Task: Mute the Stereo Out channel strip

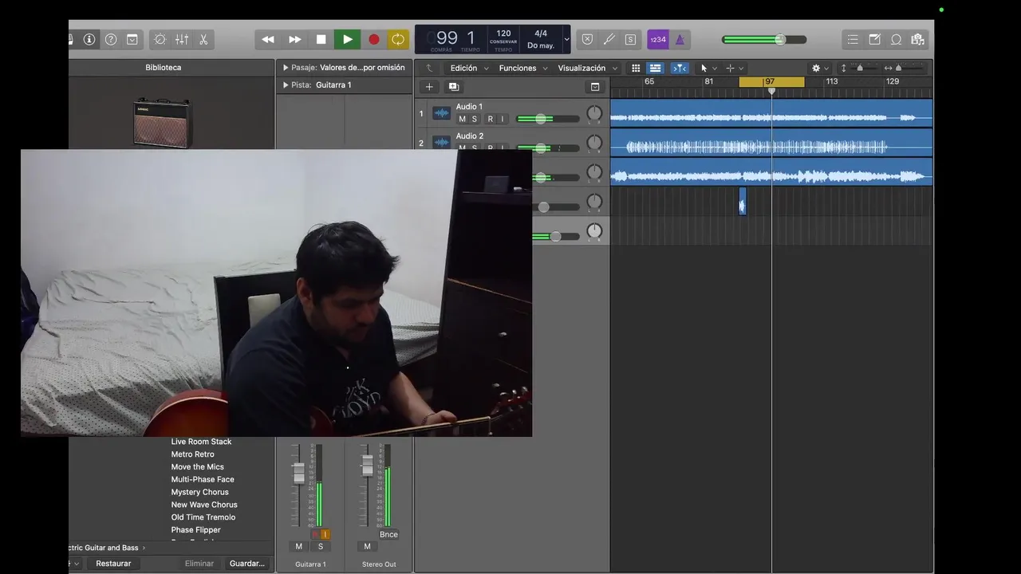Action: 367,546
